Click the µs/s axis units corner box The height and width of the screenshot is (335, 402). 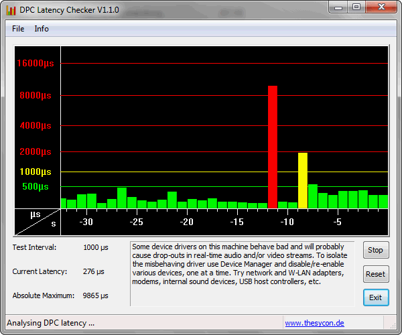coord(38,222)
